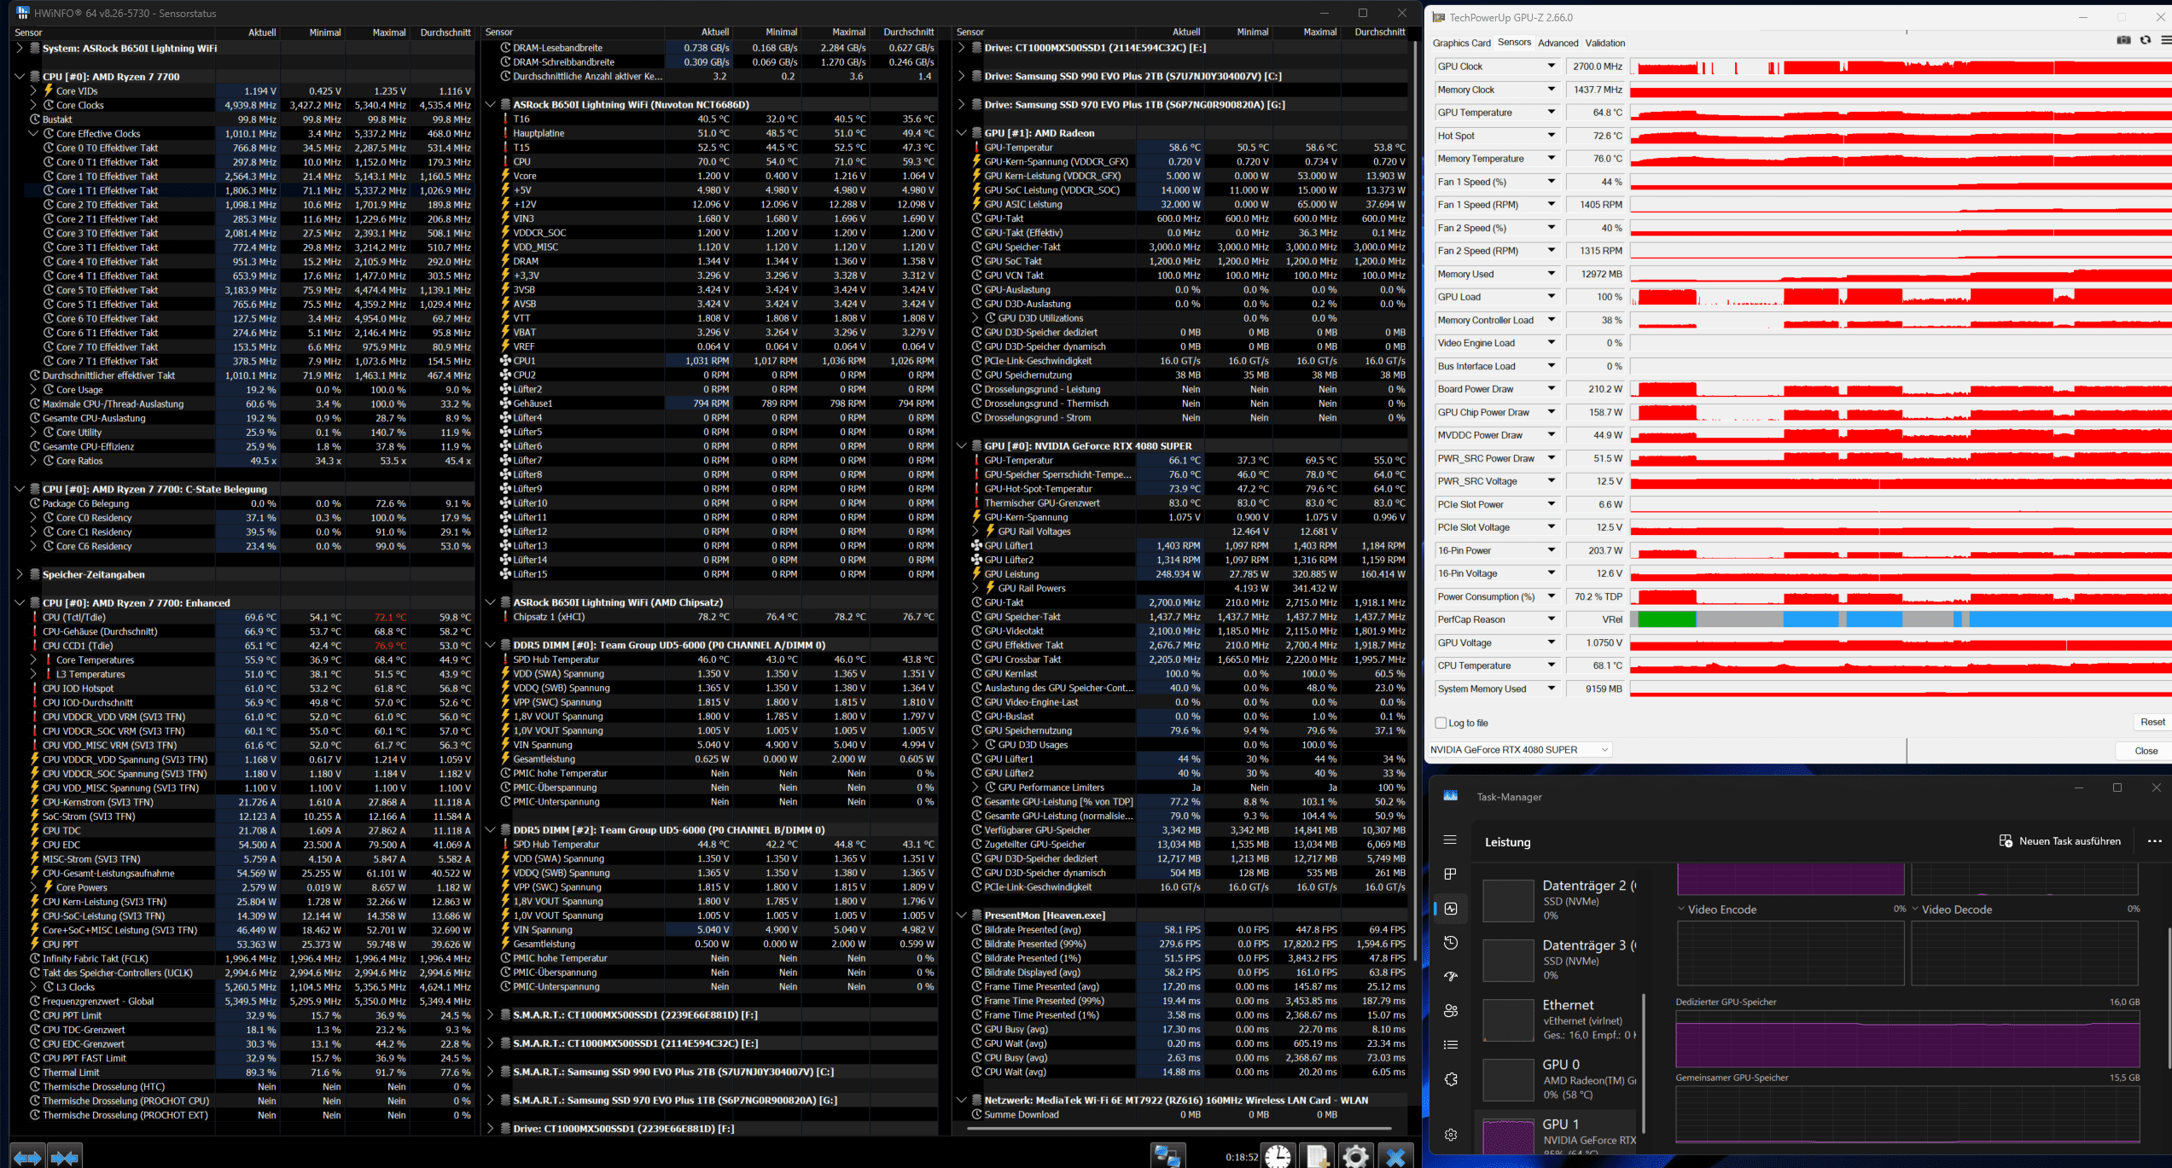Open the GPU Clock sensor dropdown

(1551, 67)
